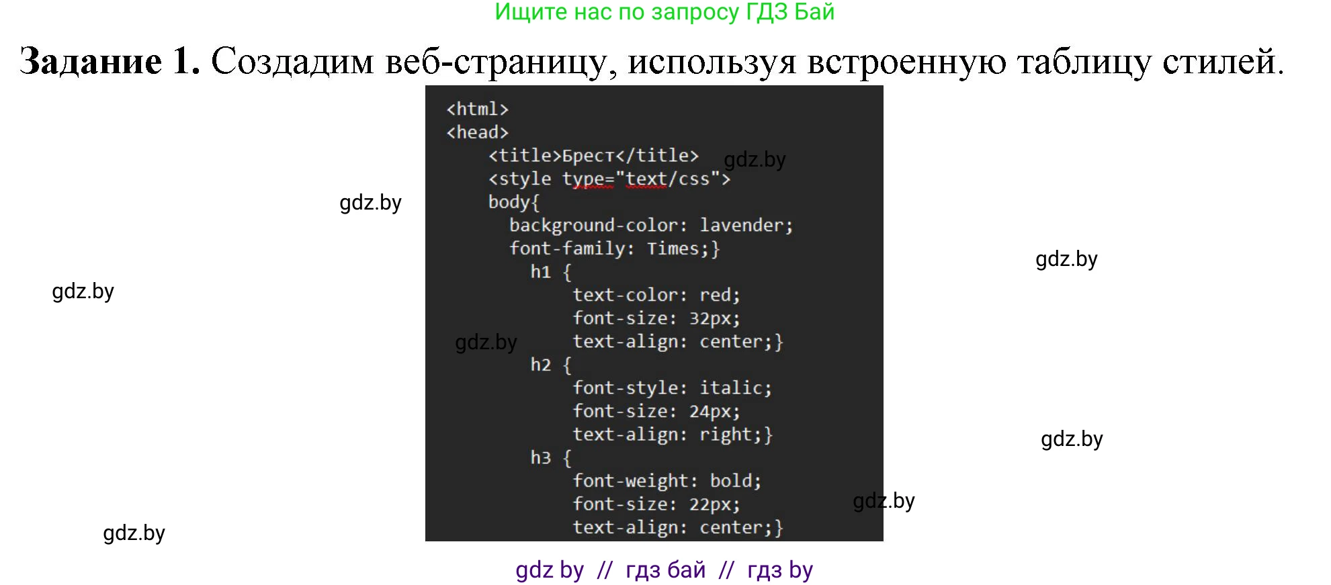This screenshot has width=1331, height=585.
Task: Click the 'text-color: red;' property line
Action: [656, 295]
